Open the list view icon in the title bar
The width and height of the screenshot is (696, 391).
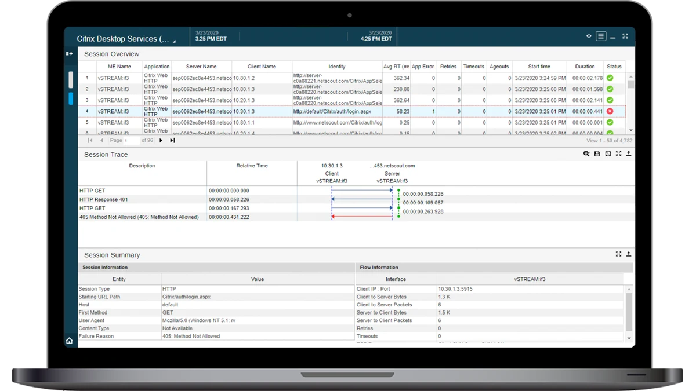coord(601,36)
